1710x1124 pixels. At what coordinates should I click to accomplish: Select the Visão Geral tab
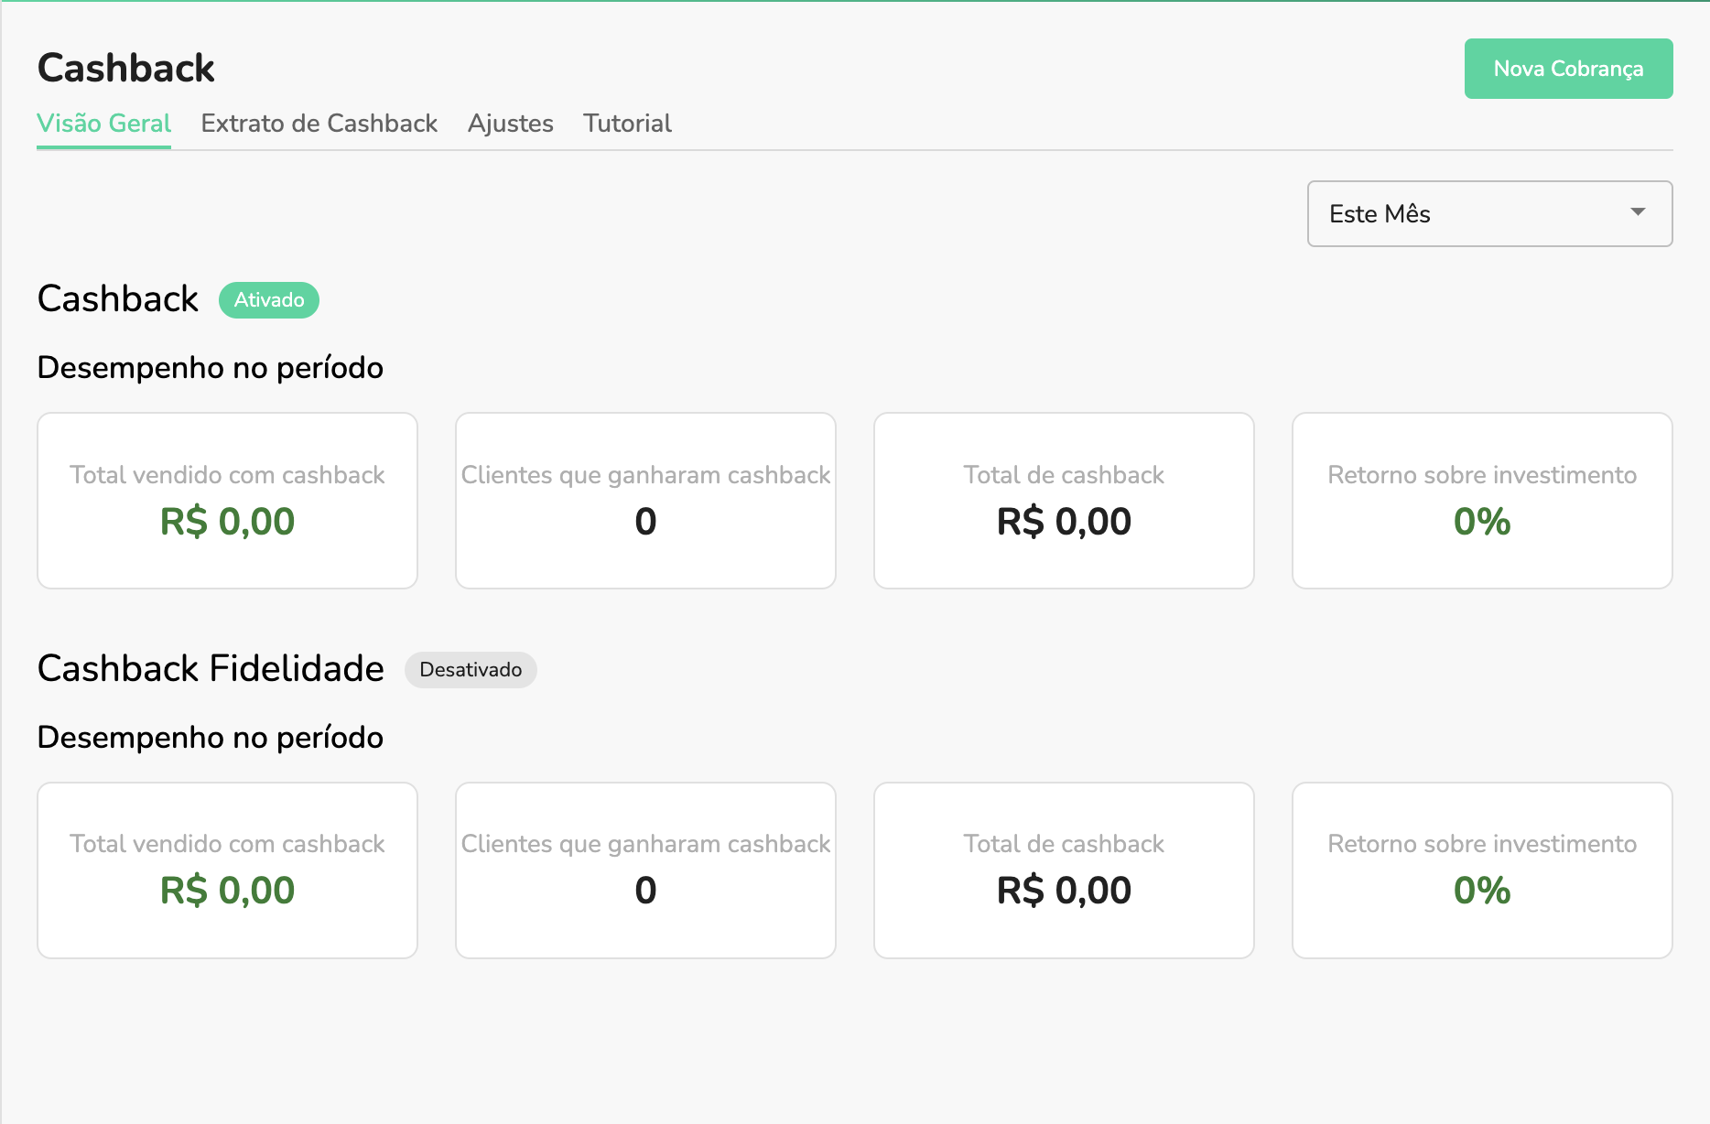click(x=103, y=124)
